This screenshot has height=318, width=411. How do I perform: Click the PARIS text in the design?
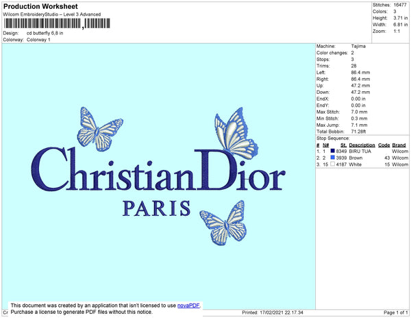[x=156, y=208]
